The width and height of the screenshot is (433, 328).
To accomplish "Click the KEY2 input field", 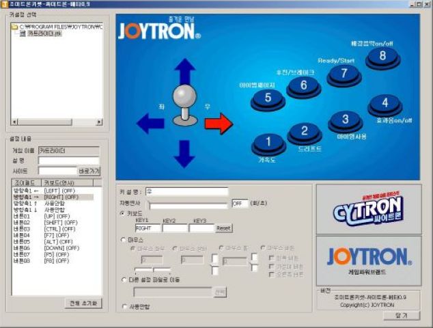I will [175, 228].
